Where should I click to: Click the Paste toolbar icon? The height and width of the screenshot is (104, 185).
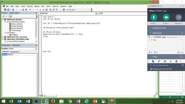tap(23, 10)
